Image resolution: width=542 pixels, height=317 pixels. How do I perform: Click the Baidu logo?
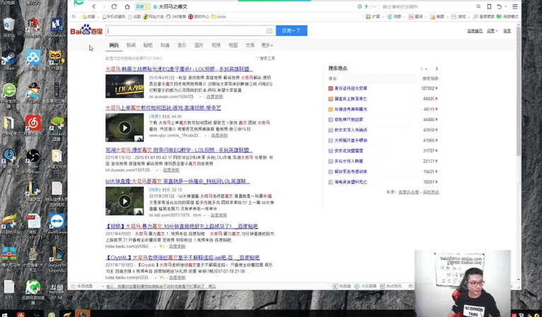point(86,30)
